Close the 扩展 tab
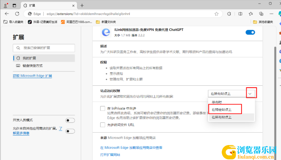281x160 pixels. tap(73, 6)
